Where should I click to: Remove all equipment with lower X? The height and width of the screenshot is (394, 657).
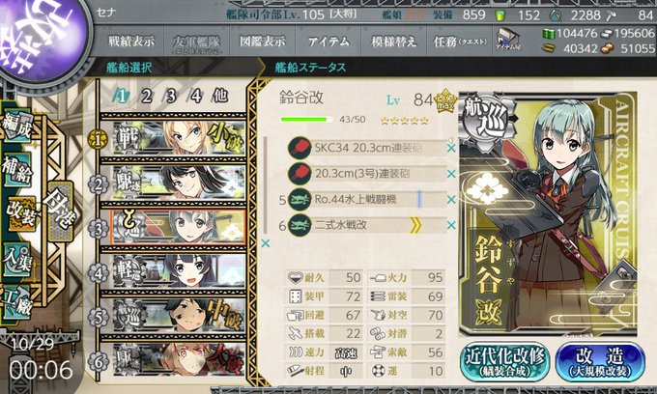pyautogui.click(x=266, y=242)
